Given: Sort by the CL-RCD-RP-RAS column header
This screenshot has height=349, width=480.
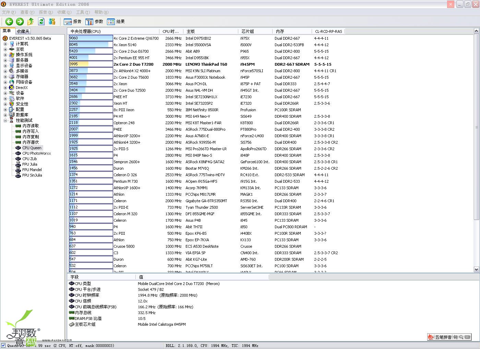Looking at the screenshot, I should pyautogui.click(x=328, y=31).
